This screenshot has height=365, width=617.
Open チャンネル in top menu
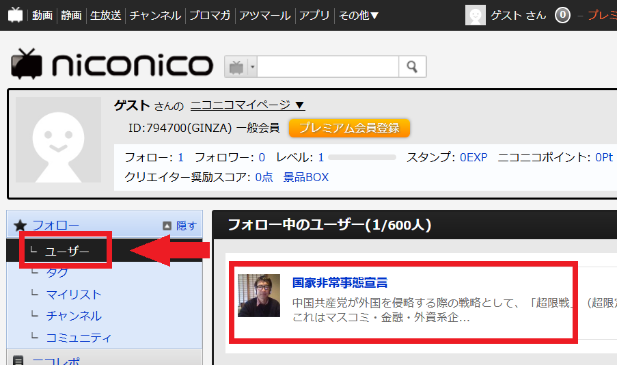tap(155, 15)
